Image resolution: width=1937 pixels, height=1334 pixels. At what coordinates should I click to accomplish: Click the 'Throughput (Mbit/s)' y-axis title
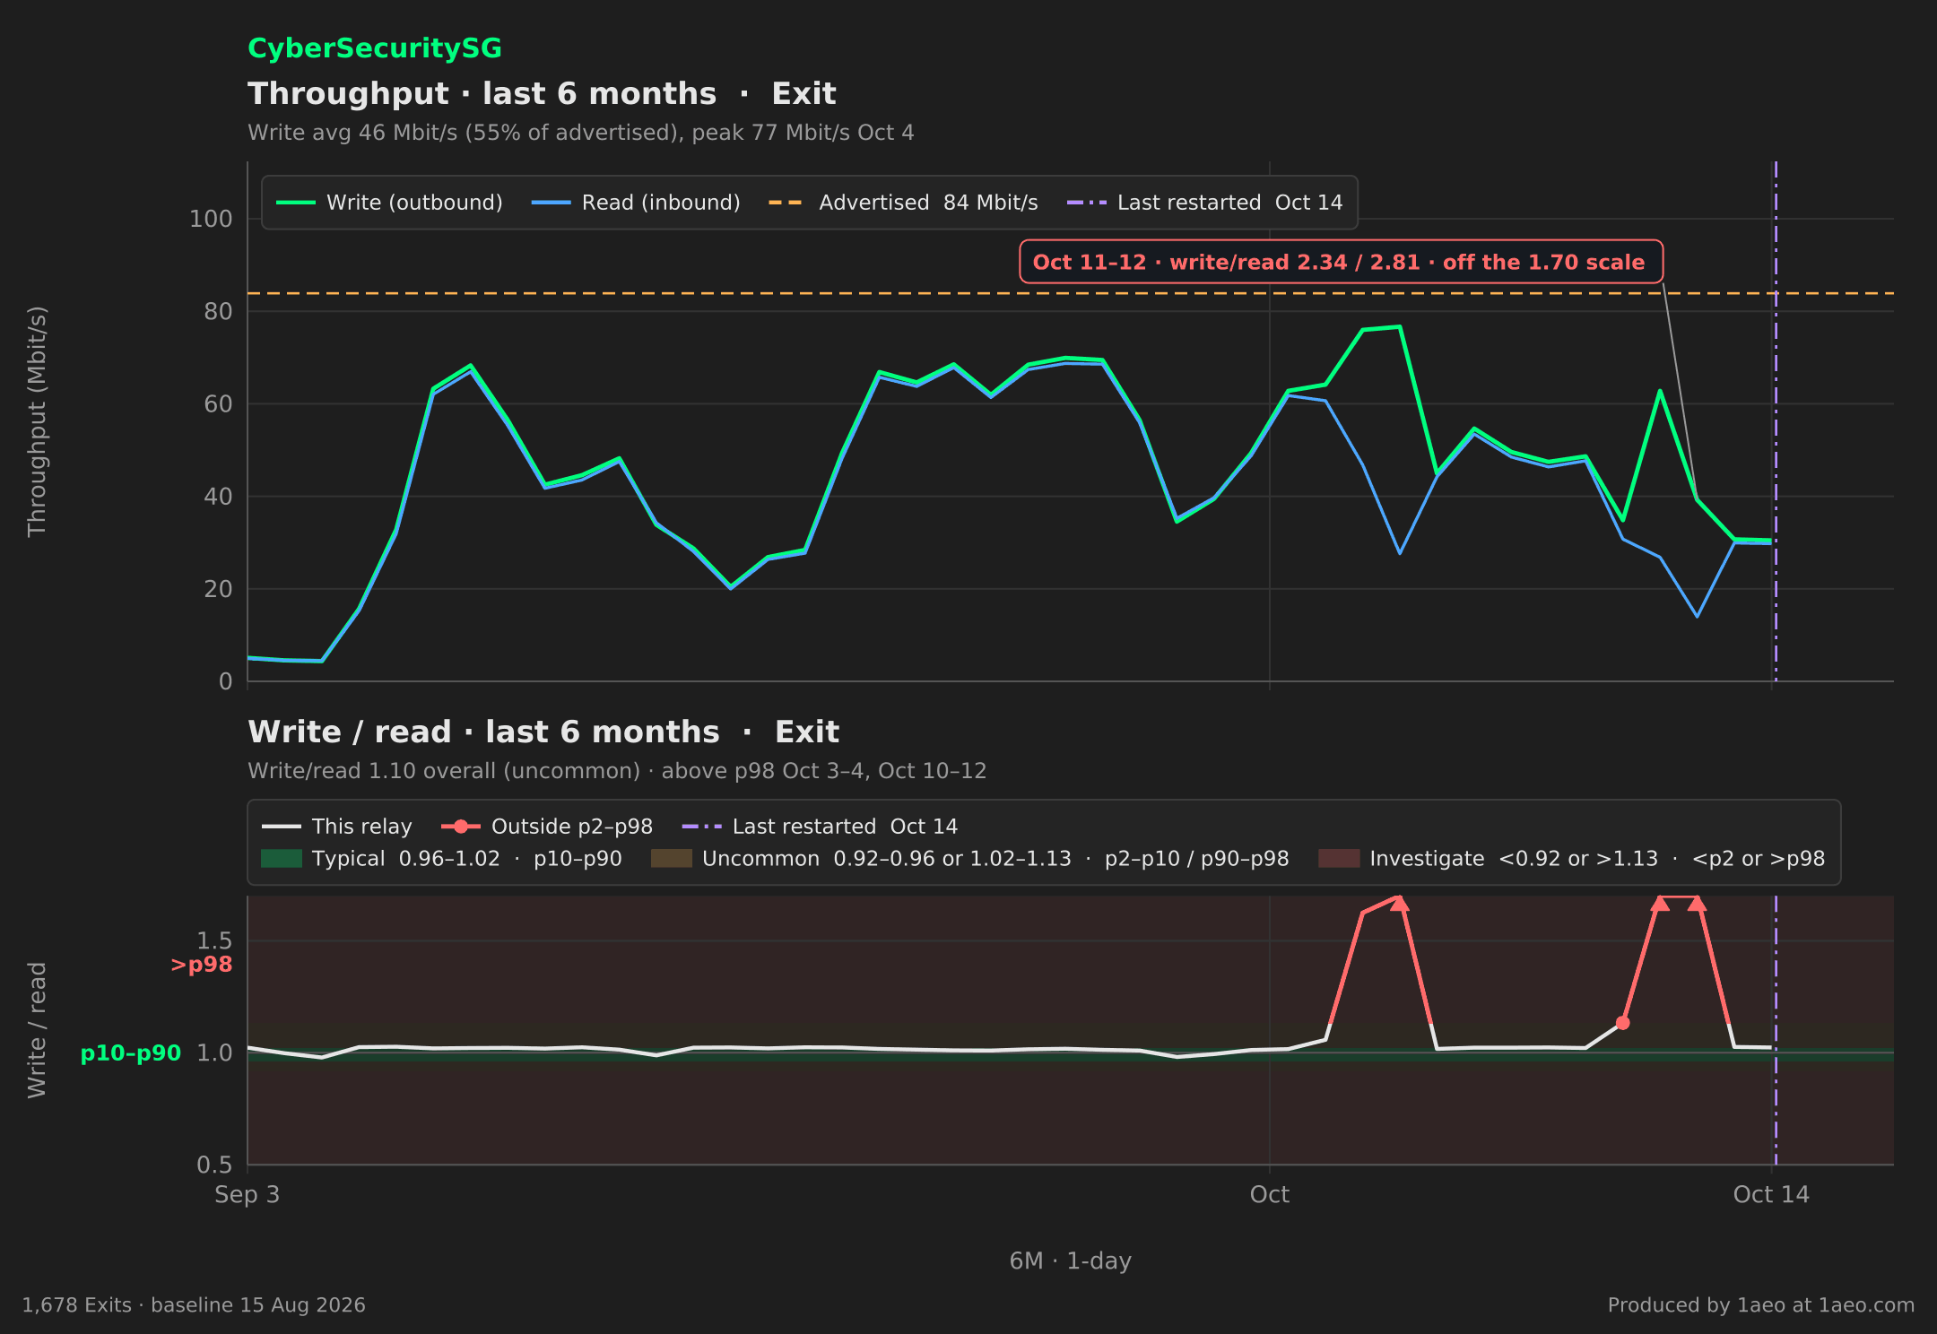37,421
